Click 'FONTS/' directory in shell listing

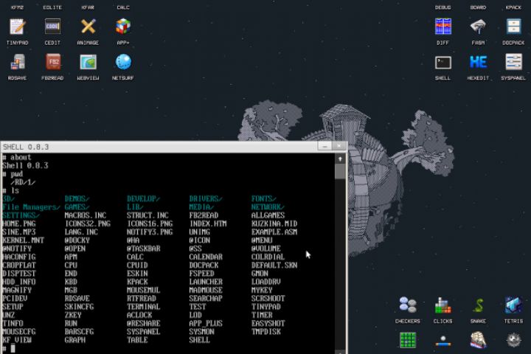(264, 199)
